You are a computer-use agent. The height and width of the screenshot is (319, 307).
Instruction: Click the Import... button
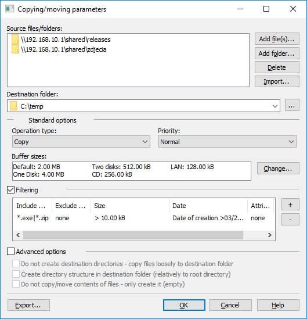point(277,81)
